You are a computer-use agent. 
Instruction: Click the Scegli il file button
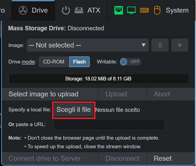click(74, 110)
